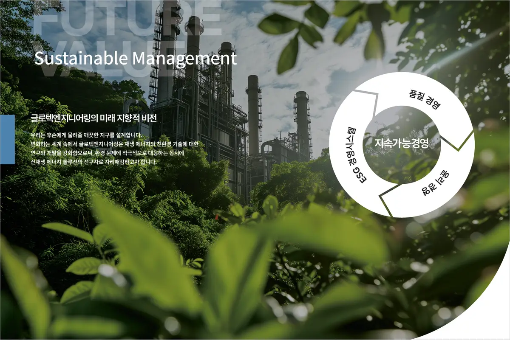Click the "Sustainable Management" heading

[135, 59]
